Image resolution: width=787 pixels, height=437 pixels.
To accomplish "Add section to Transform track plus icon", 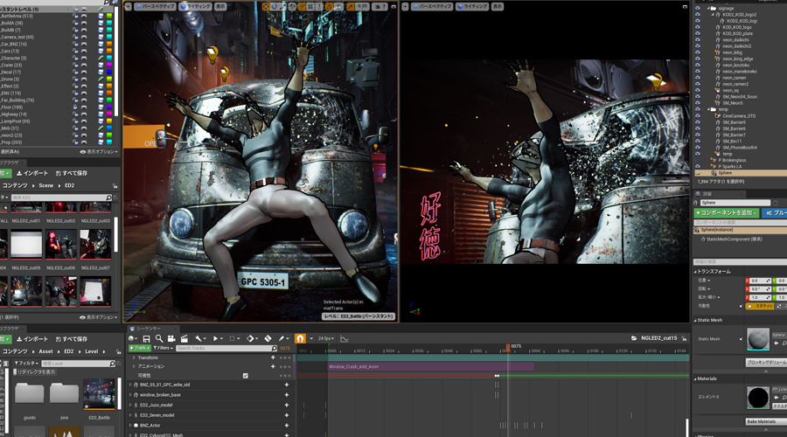I will tap(273, 357).
